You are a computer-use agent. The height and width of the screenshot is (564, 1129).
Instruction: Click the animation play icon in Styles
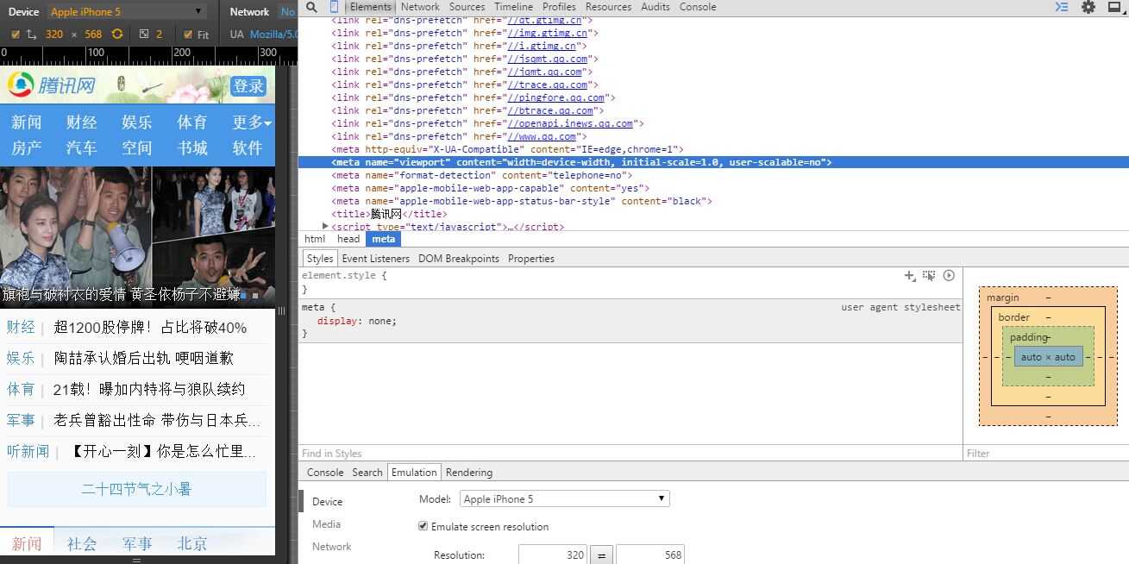tap(949, 276)
